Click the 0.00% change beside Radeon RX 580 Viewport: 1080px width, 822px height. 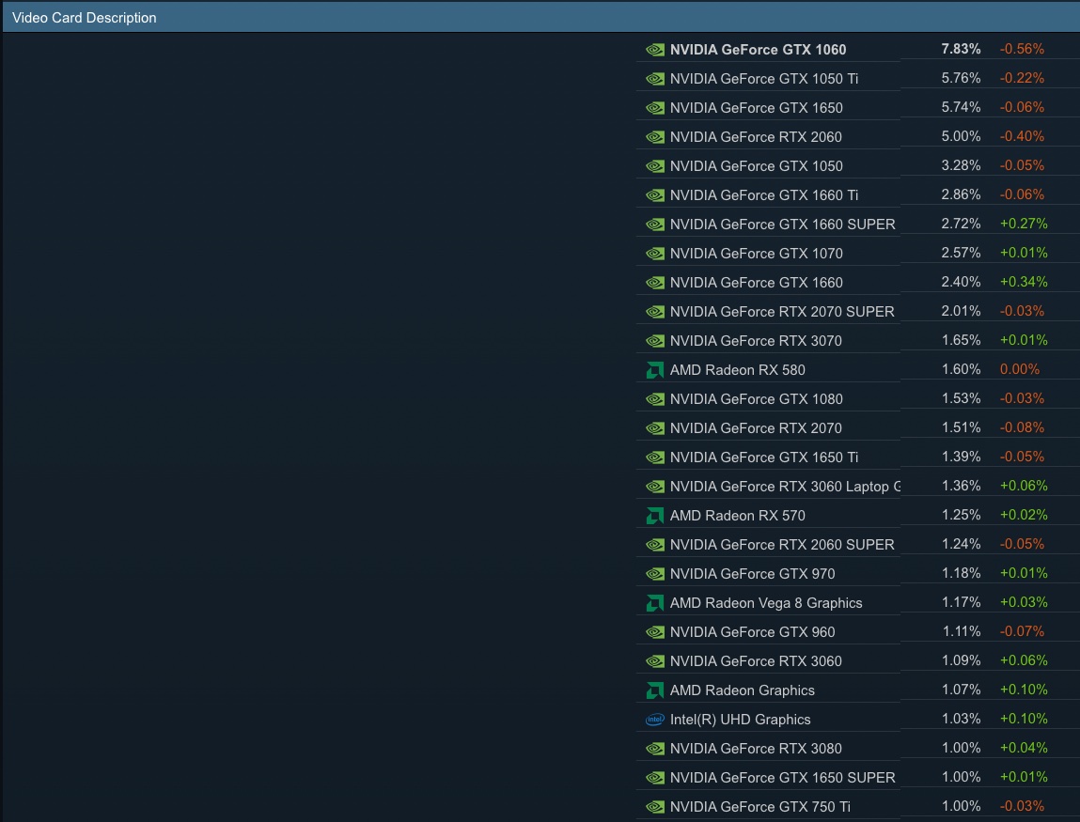[x=1019, y=369]
